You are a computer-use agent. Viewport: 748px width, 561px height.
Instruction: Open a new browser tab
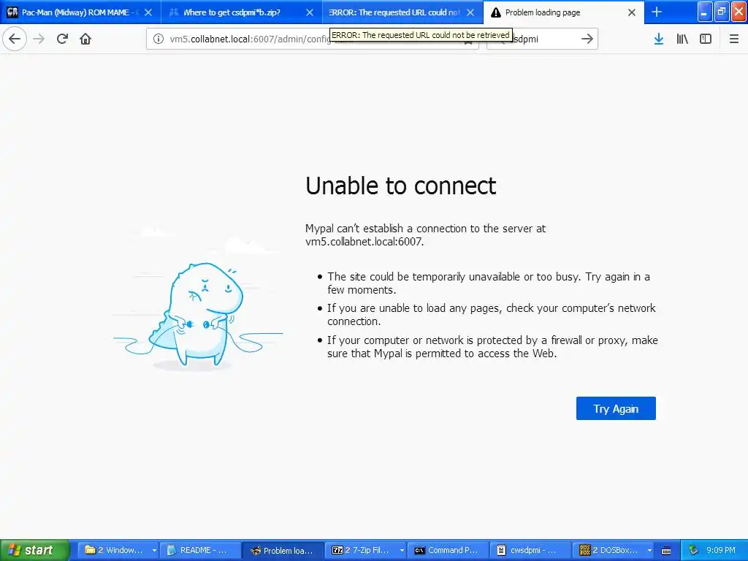coord(657,12)
